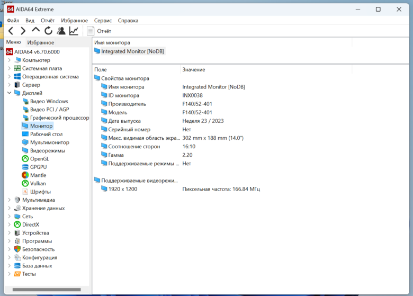Go forward with the right arrow toolbar icon
Screen dimensions: 413x296
(x=23, y=31)
